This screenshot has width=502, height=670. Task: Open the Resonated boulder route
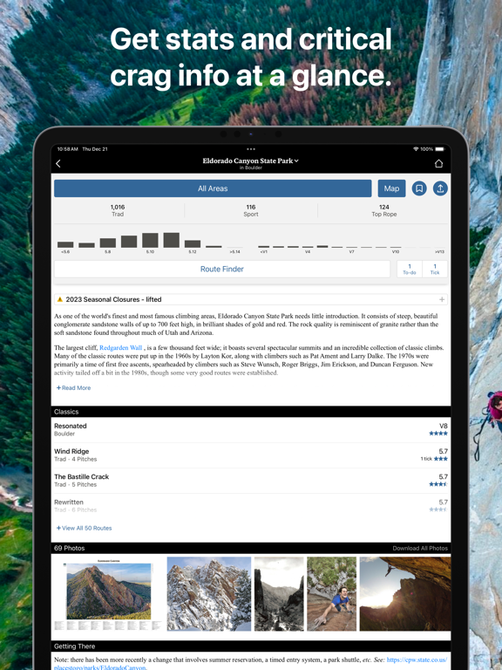[251, 430]
